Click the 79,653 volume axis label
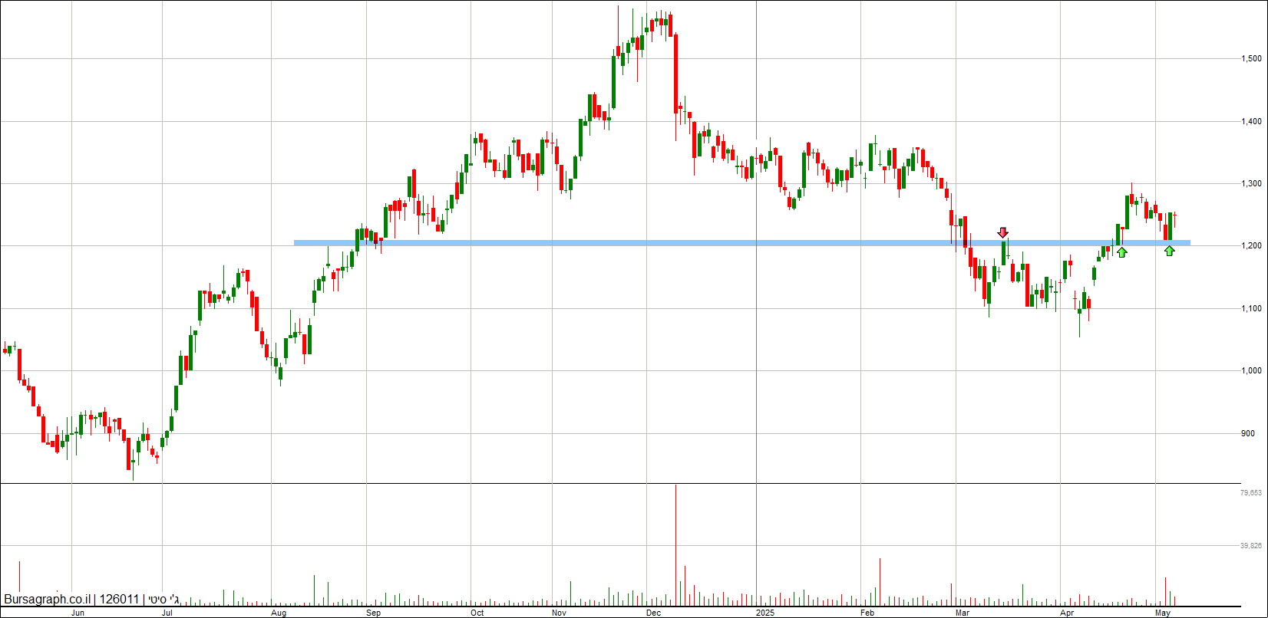The width and height of the screenshot is (1268, 618). [x=1251, y=493]
